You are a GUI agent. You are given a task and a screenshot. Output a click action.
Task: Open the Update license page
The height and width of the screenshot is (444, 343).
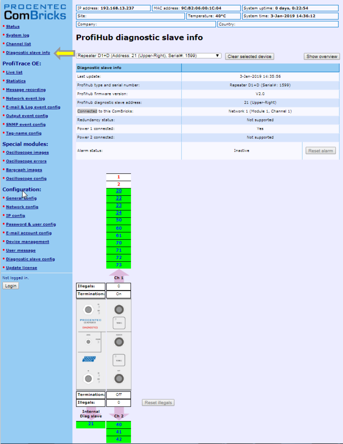pos(21,268)
